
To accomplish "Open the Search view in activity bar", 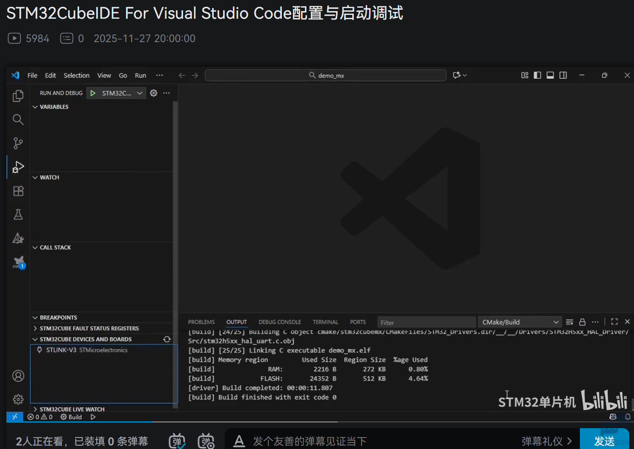I will 18,120.
